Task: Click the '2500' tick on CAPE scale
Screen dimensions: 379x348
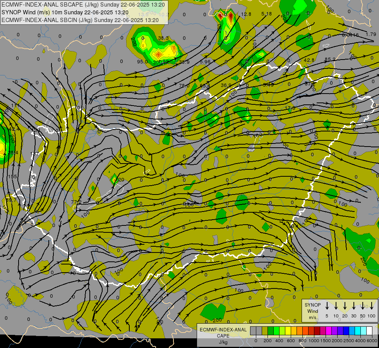Action: point(349,341)
